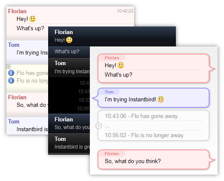The width and height of the screenshot is (224, 181).
Task: Click the info icon beside Flo has gone
Action: tap(11, 73)
